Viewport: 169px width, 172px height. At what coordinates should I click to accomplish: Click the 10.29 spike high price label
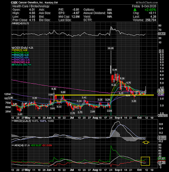coord(111,48)
